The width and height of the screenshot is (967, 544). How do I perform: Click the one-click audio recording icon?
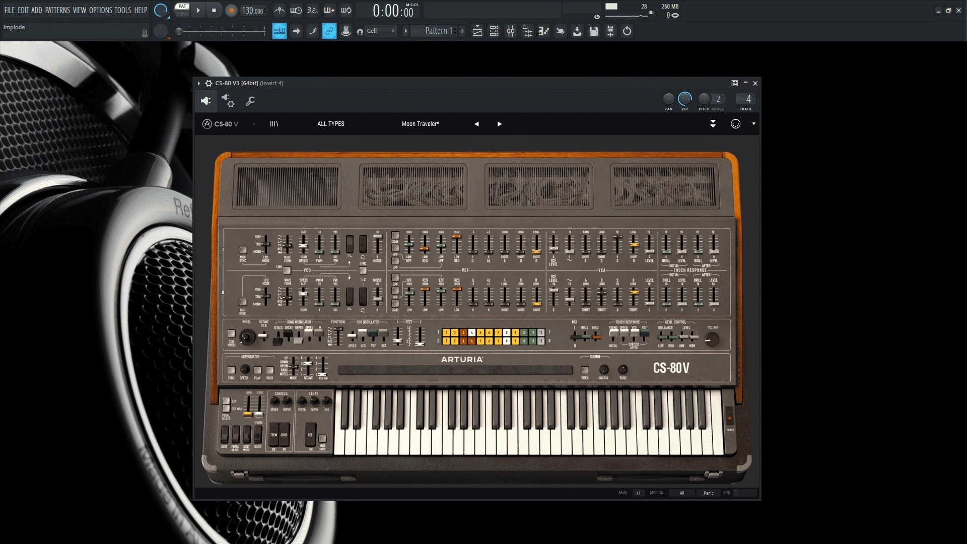(610, 31)
